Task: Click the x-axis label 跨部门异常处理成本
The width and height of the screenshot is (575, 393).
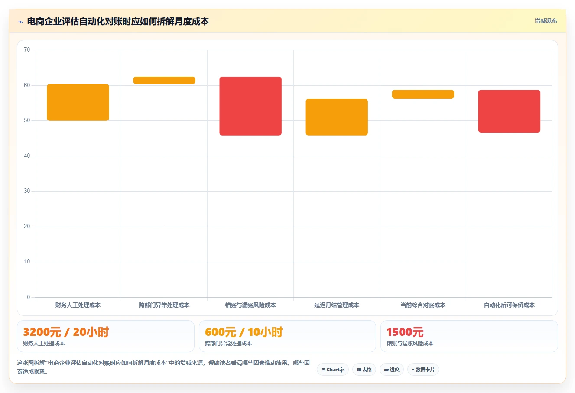Action: click(164, 305)
